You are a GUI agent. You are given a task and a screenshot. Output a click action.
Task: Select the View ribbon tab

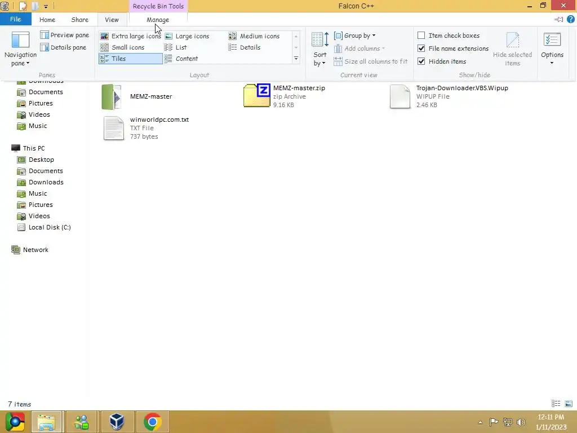[x=112, y=20]
